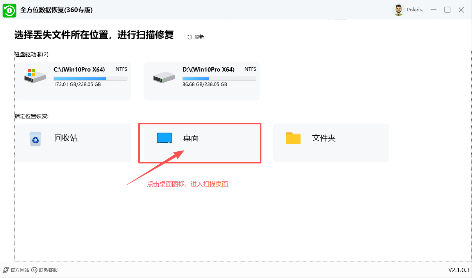Click the green data recovery app logo

click(9, 10)
